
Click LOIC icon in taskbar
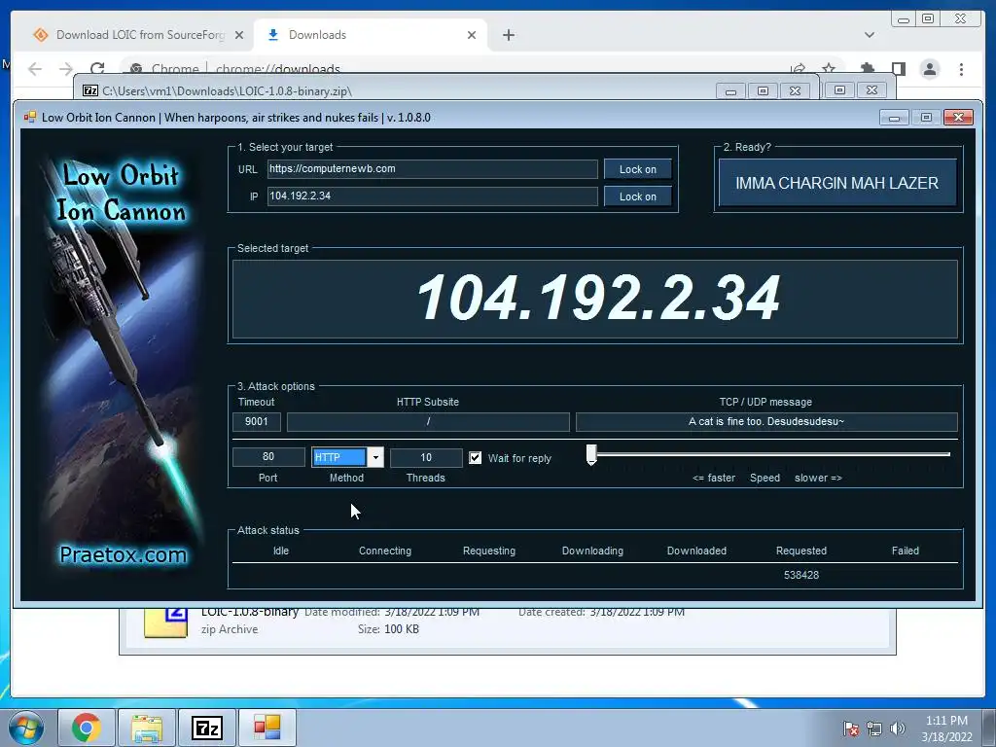(267, 728)
